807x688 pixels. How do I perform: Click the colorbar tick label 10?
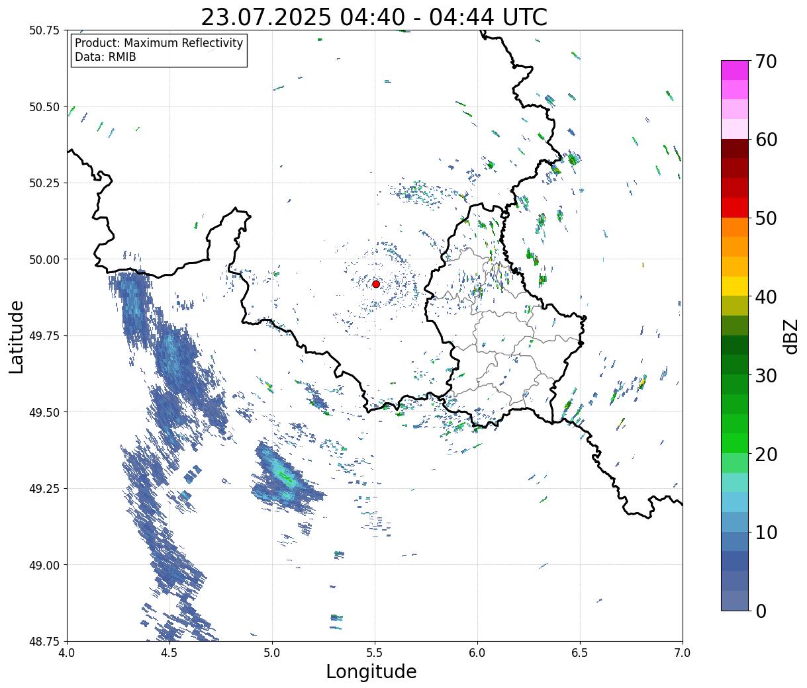click(765, 532)
